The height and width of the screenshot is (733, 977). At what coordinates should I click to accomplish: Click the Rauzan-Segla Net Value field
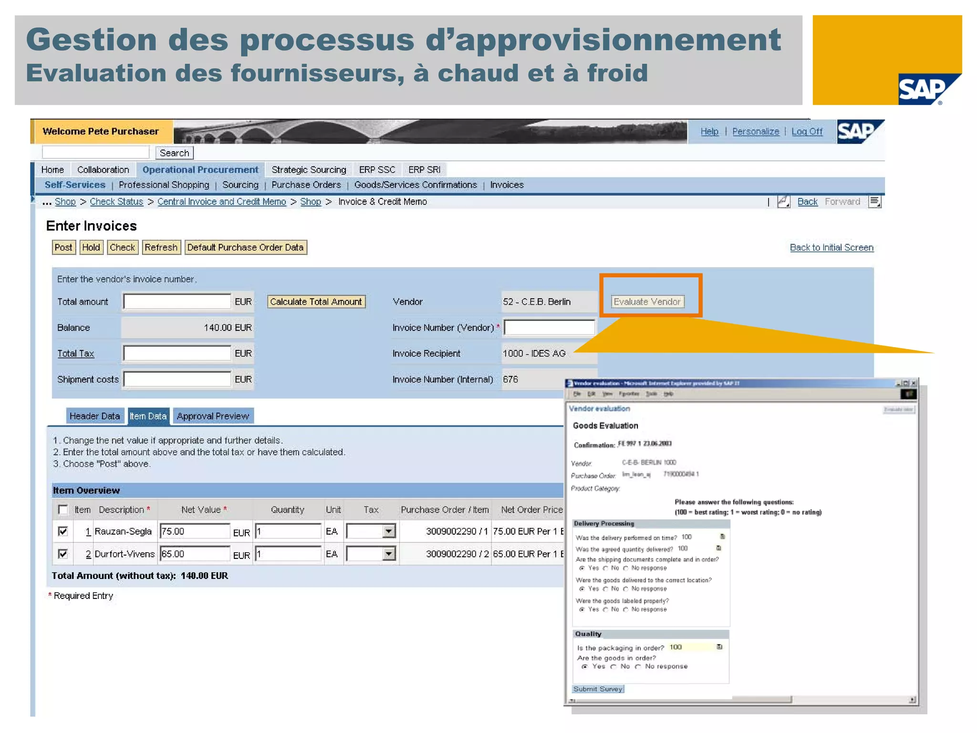195,531
